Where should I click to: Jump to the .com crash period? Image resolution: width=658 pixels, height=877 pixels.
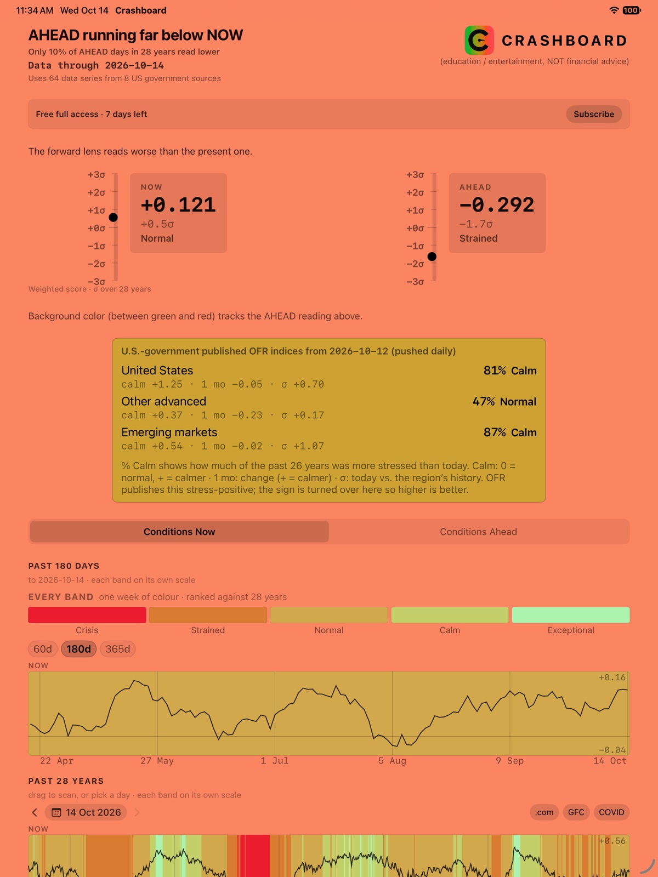(x=544, y=812)
